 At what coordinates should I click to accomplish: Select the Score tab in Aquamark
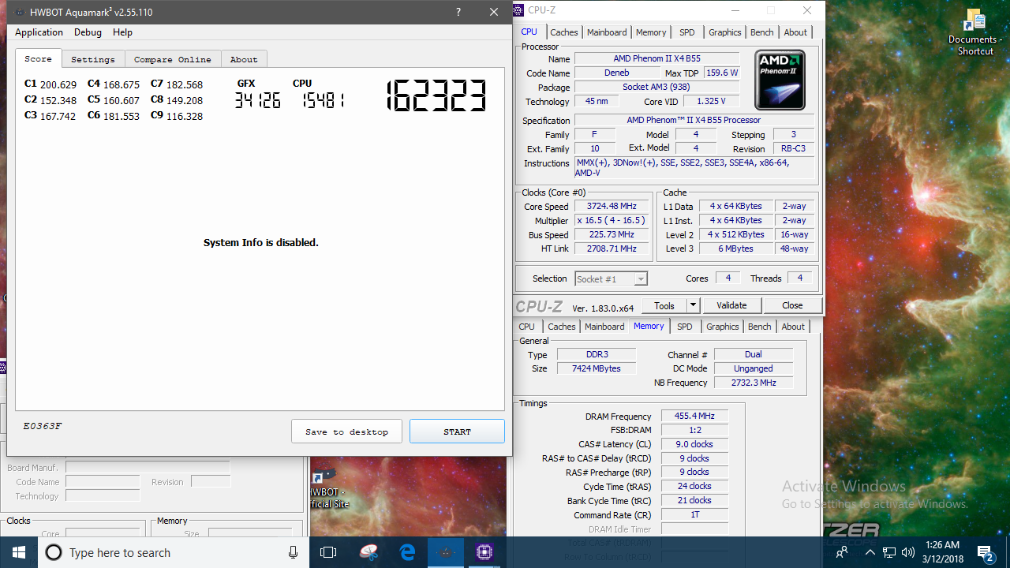(x=38, y=58)
